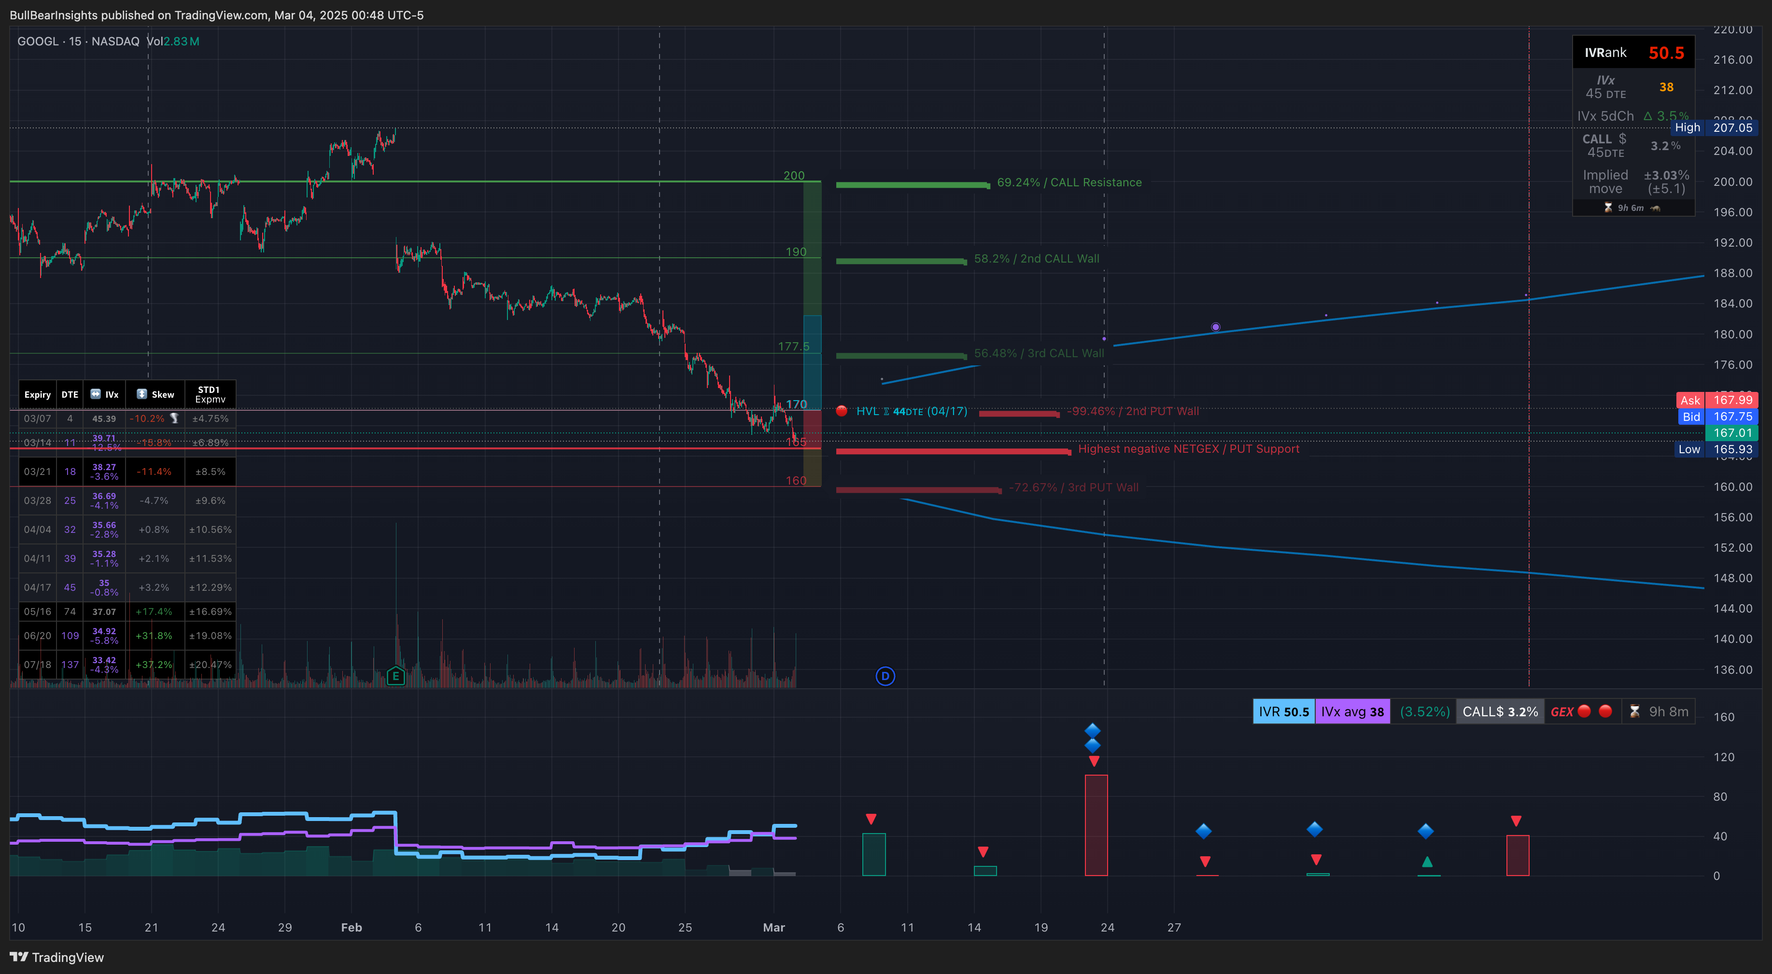This screenshot has height=974, width=1772.
Task: Click the HVL 44DTE (04/17) label
Action: [x=912, y=411]
